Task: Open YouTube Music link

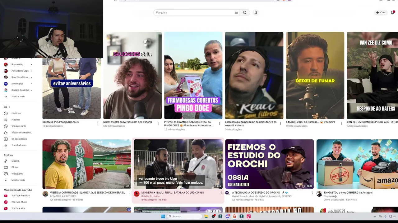Action: point(19,202)
